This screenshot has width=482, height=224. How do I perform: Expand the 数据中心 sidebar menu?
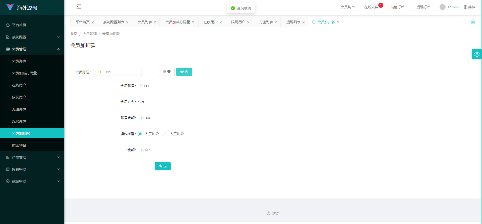coord(32,181)
